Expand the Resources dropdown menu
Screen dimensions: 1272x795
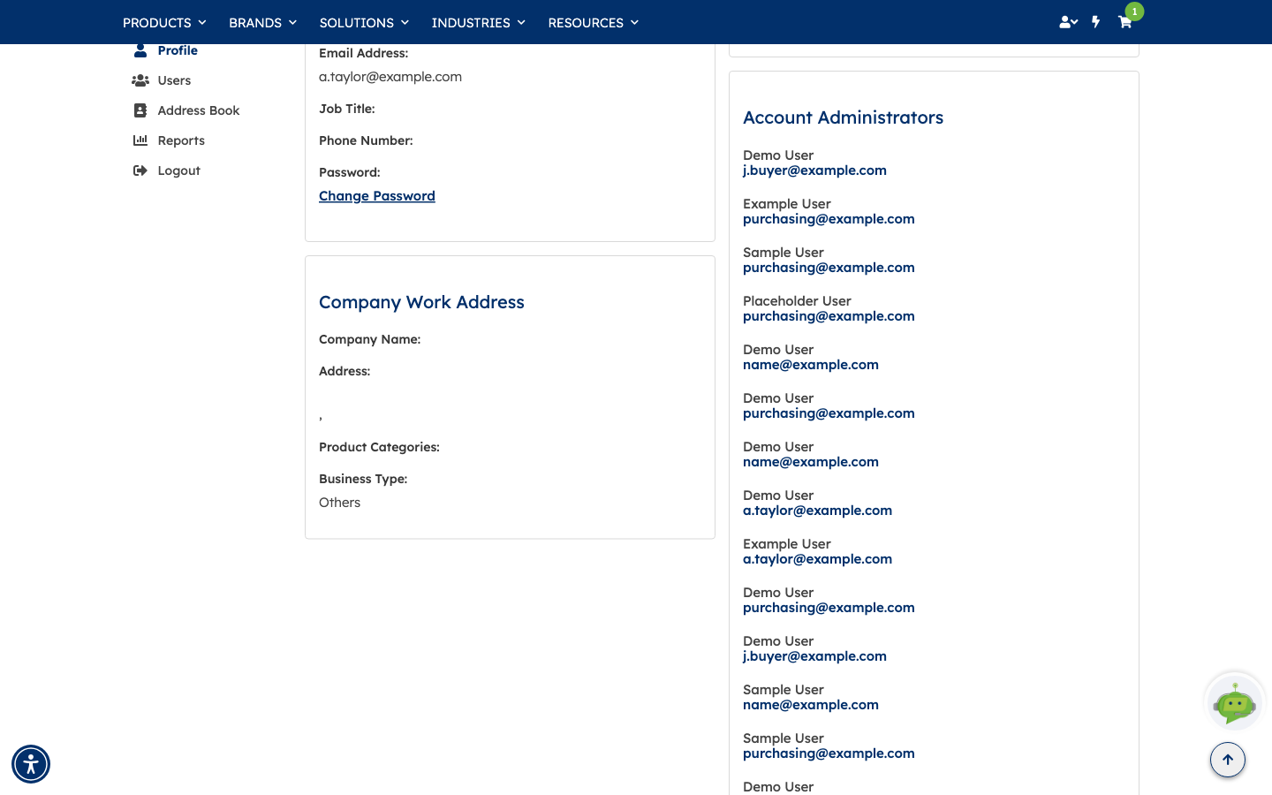tap(593, 22)
